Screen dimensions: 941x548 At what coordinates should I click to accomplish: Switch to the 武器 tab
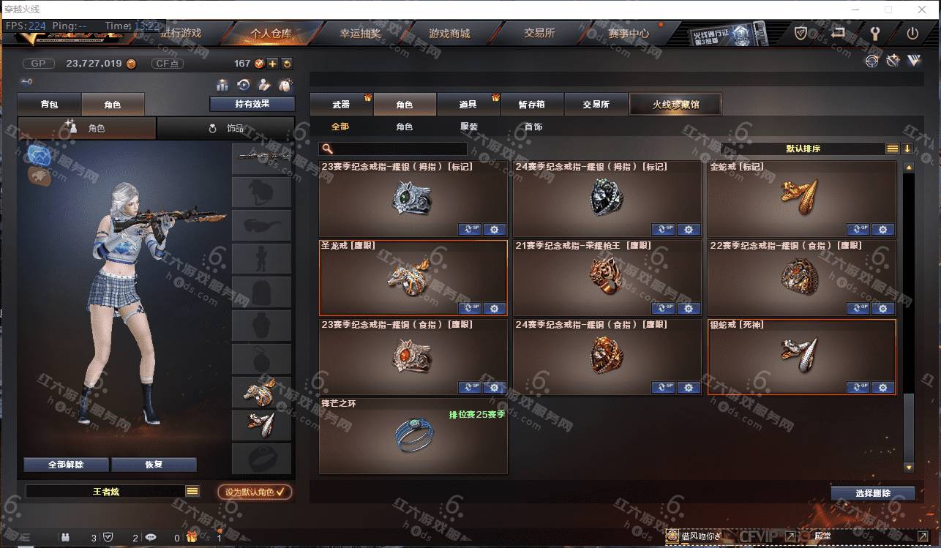[341, 105]
